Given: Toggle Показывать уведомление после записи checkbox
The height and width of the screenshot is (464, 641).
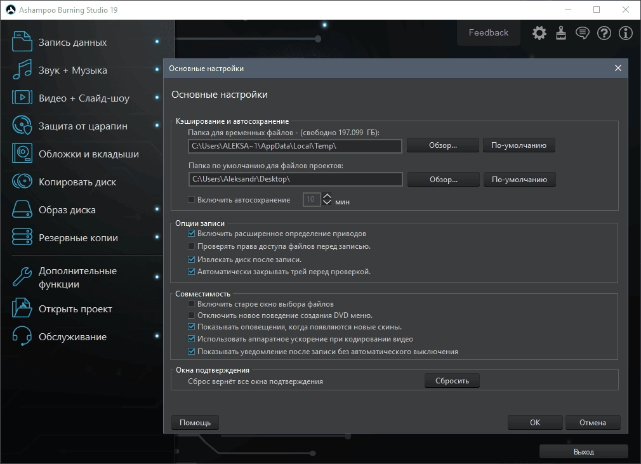Looking at the screenshot, I should coord(191,351).
